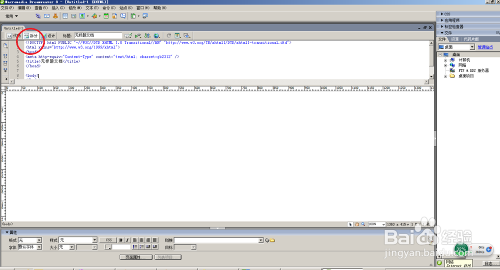Select the zoom tool in status bar
500x270 pixels.
point(363,225)
